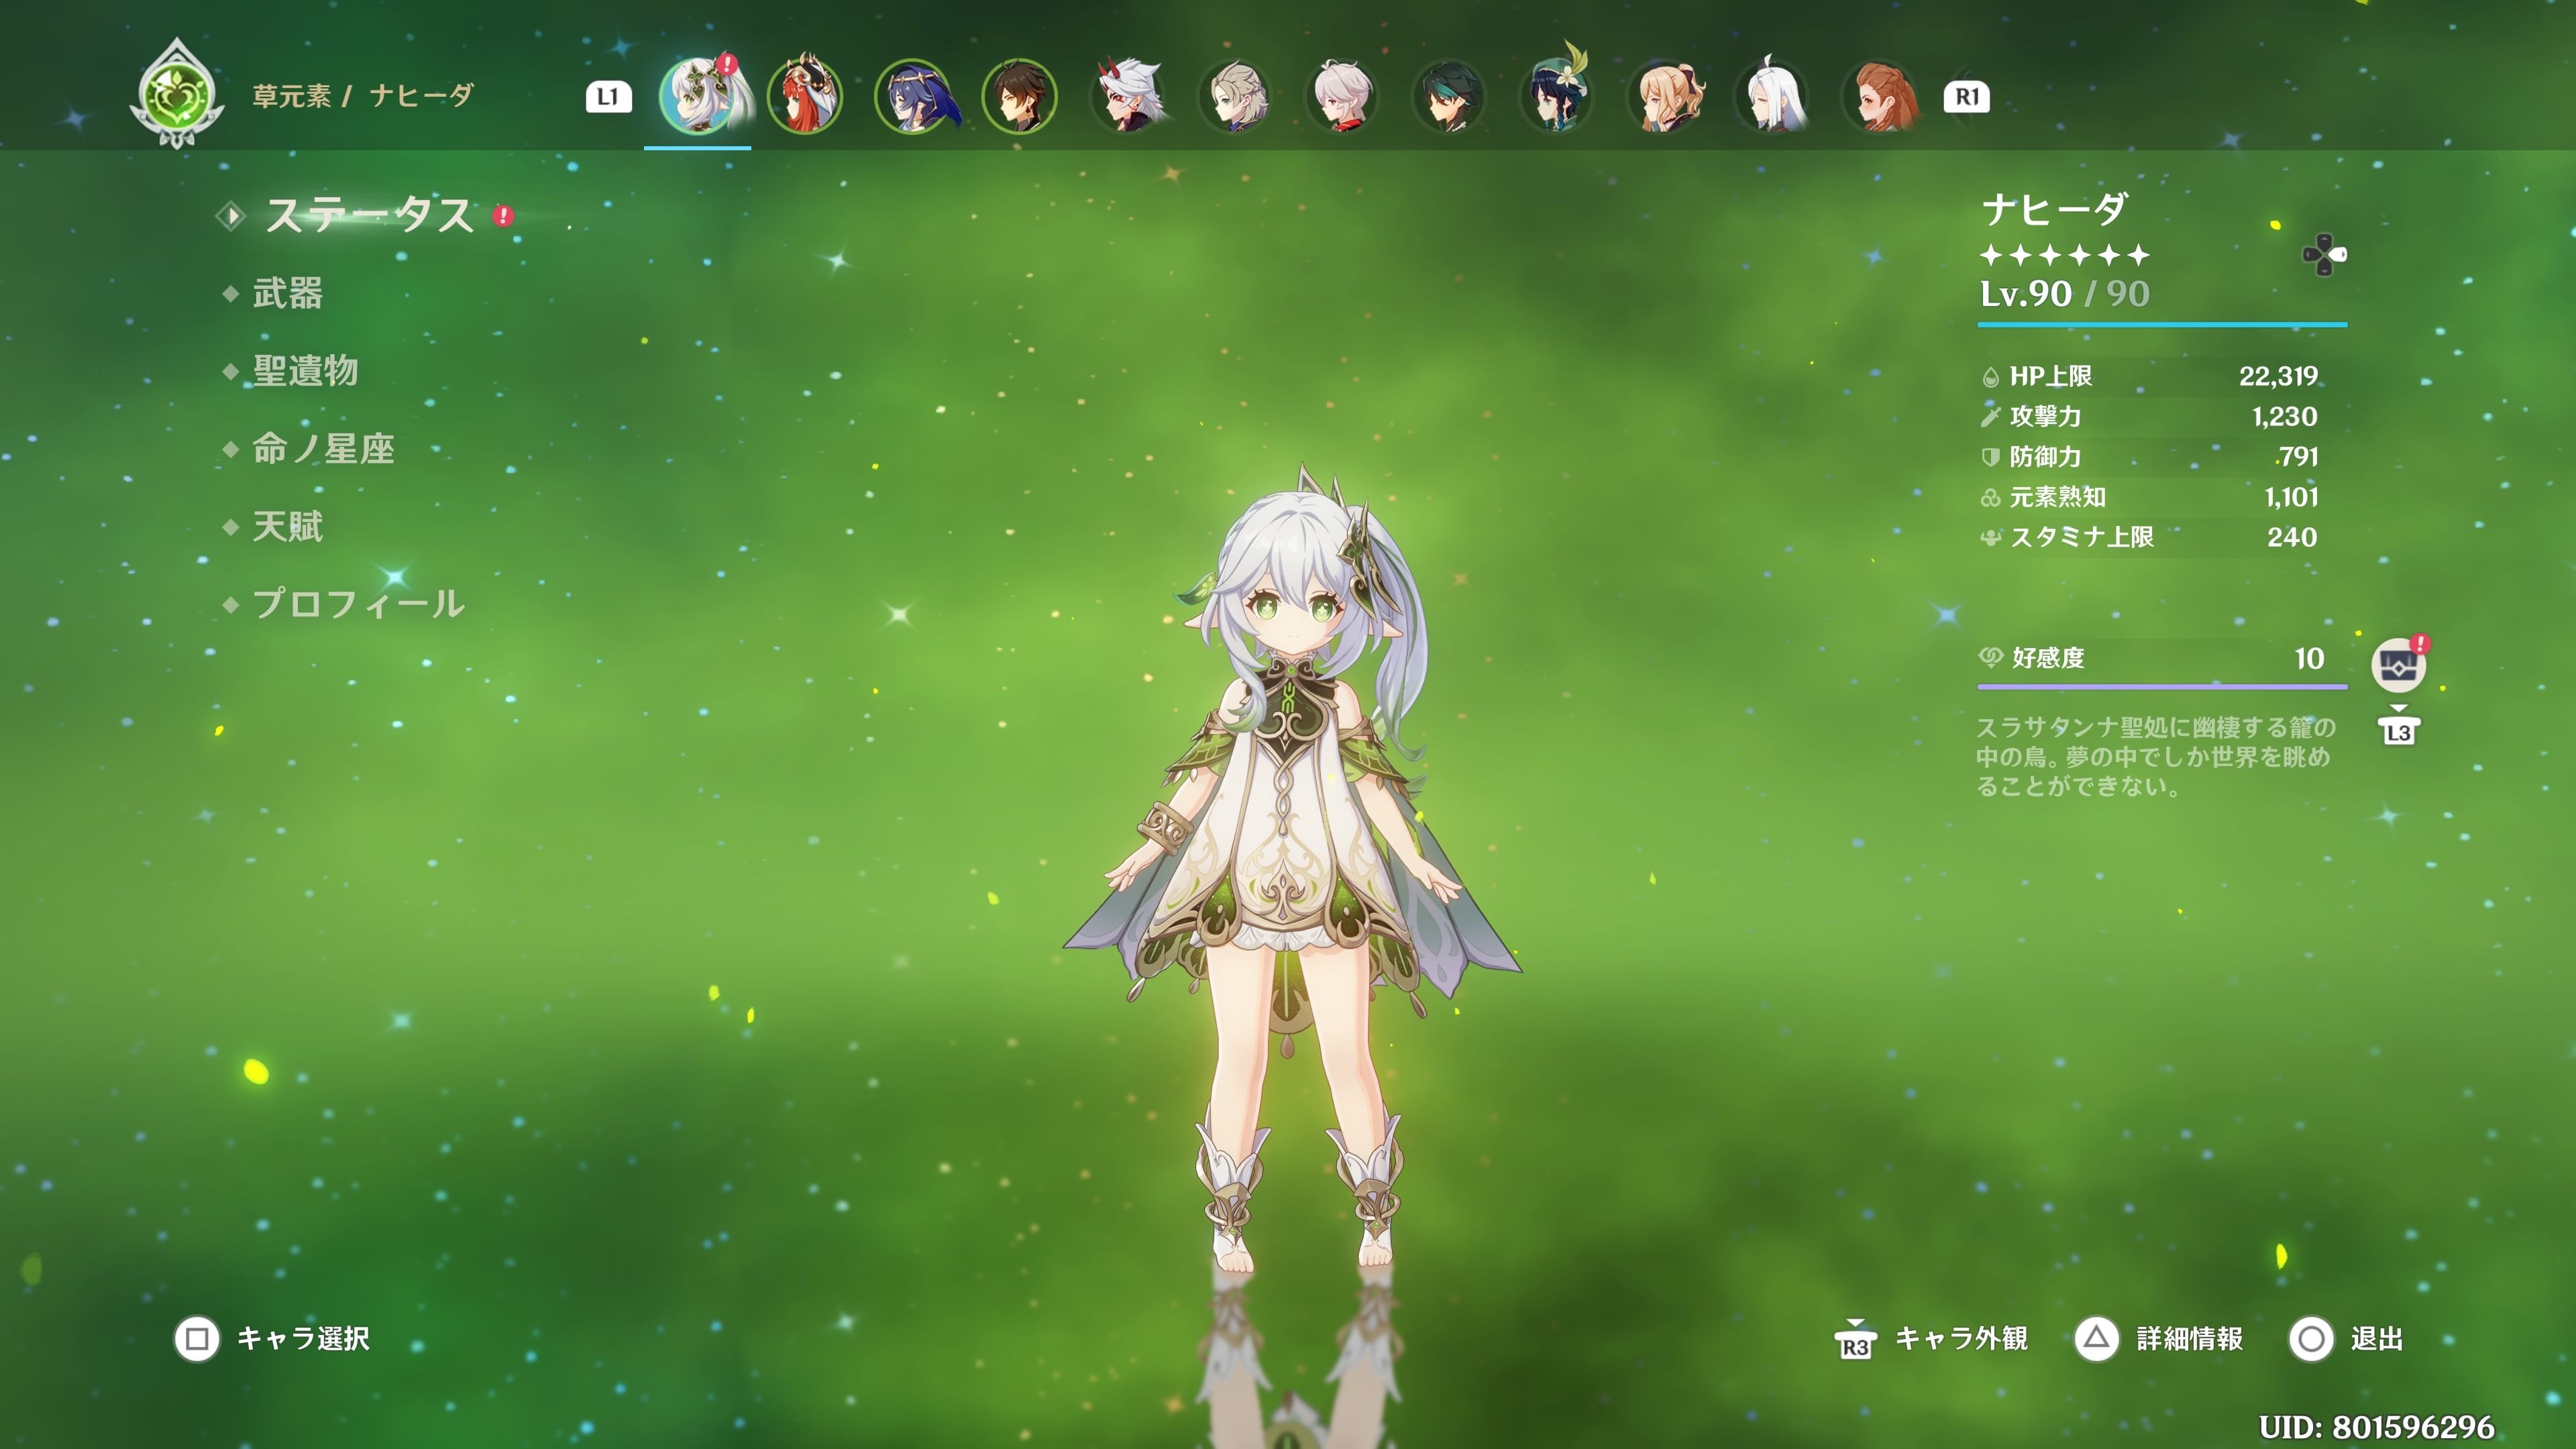Click the Lv.90 / 90 level text
This screenshot has height=1449, width=2576.
(x=2064, y=294)
